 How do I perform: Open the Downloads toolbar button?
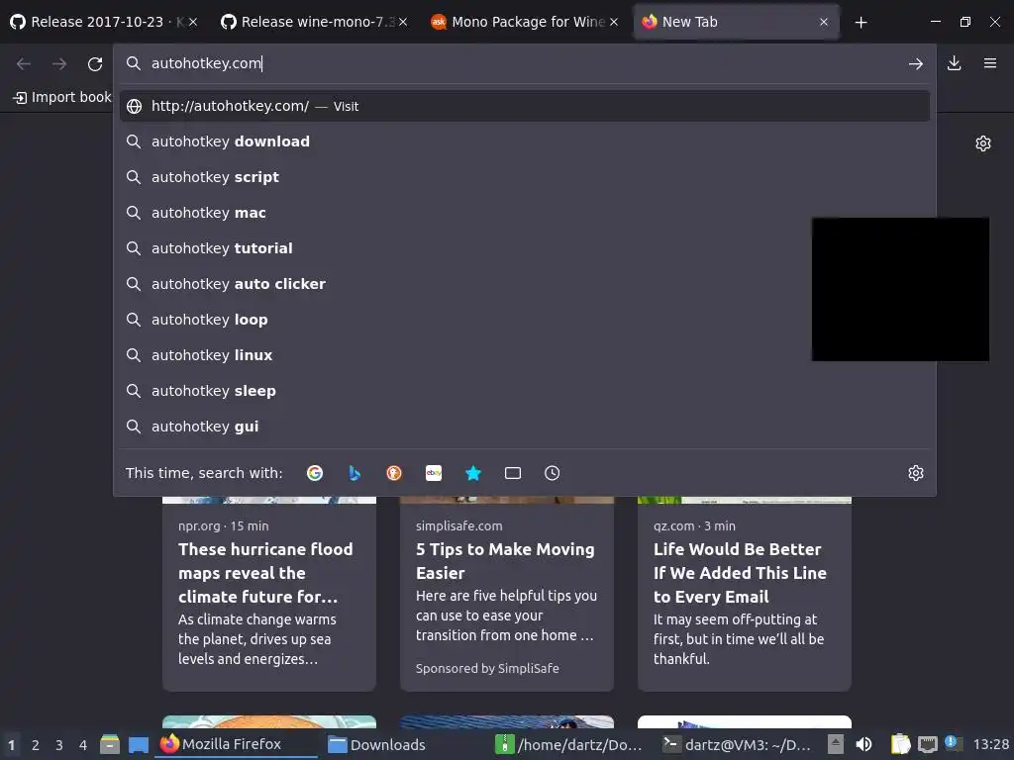(954, 63)
